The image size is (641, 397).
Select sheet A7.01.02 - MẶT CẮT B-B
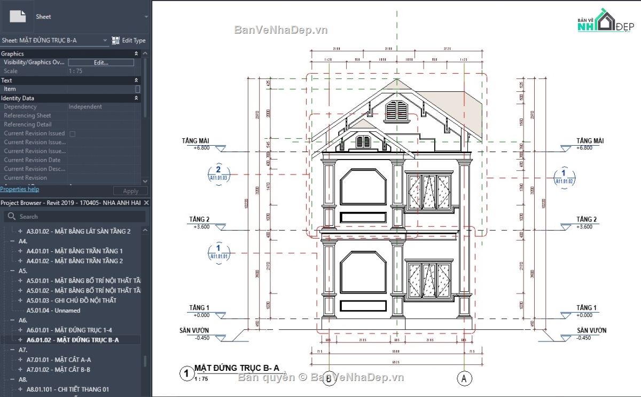tap(58, 370)
